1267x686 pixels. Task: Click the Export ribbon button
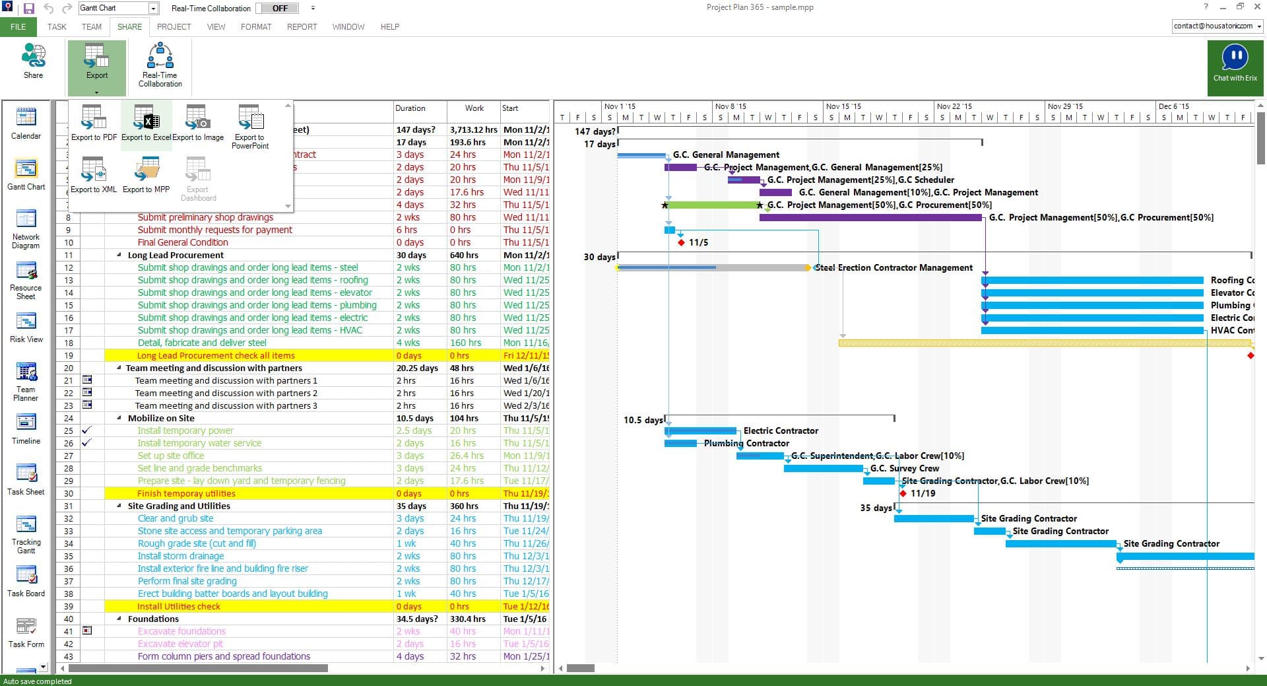tap(96, 68)
